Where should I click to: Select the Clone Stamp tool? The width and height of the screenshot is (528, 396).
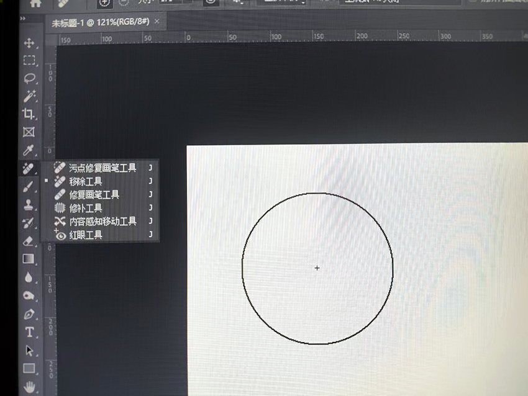[29, 204]
